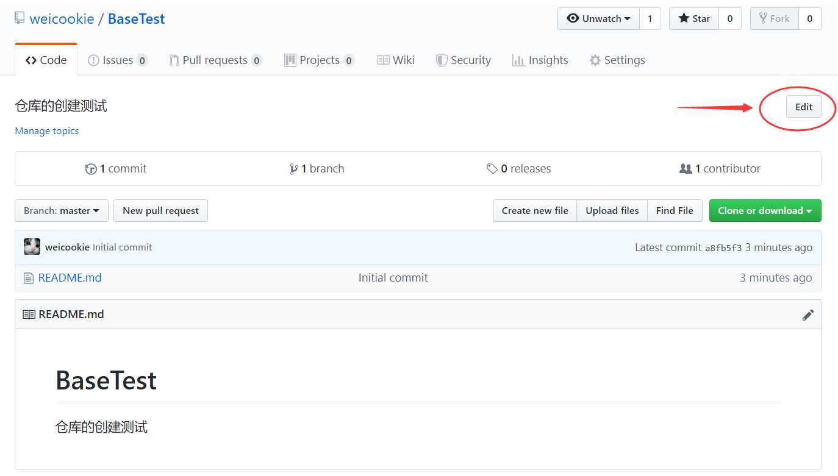
Task: Switch to the Code tab
Action: tap(46, 60)
